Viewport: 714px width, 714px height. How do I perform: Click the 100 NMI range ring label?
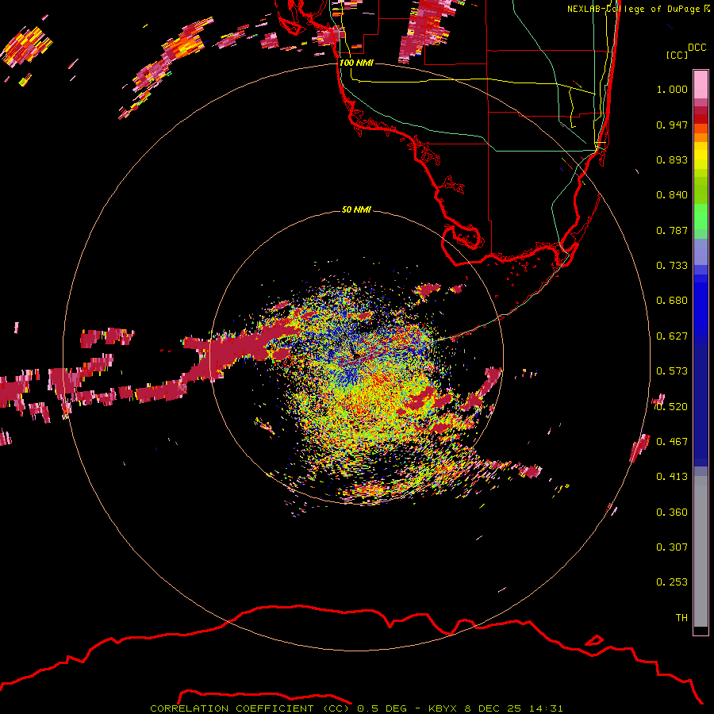356,63
